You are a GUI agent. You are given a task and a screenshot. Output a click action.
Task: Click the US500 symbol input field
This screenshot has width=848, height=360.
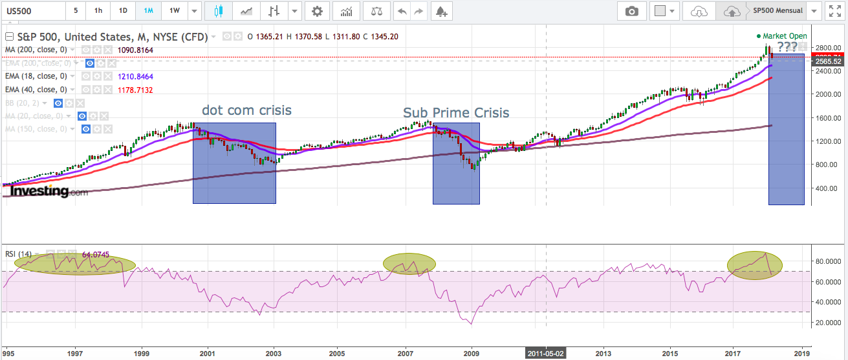coord(32,11)
